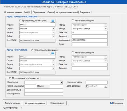
Task: Select the Адрес tab
Action: 27,12
